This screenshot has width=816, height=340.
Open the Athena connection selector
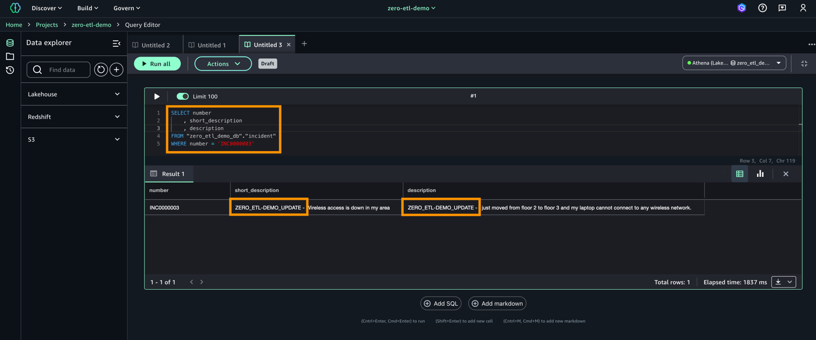coord(734,63)
